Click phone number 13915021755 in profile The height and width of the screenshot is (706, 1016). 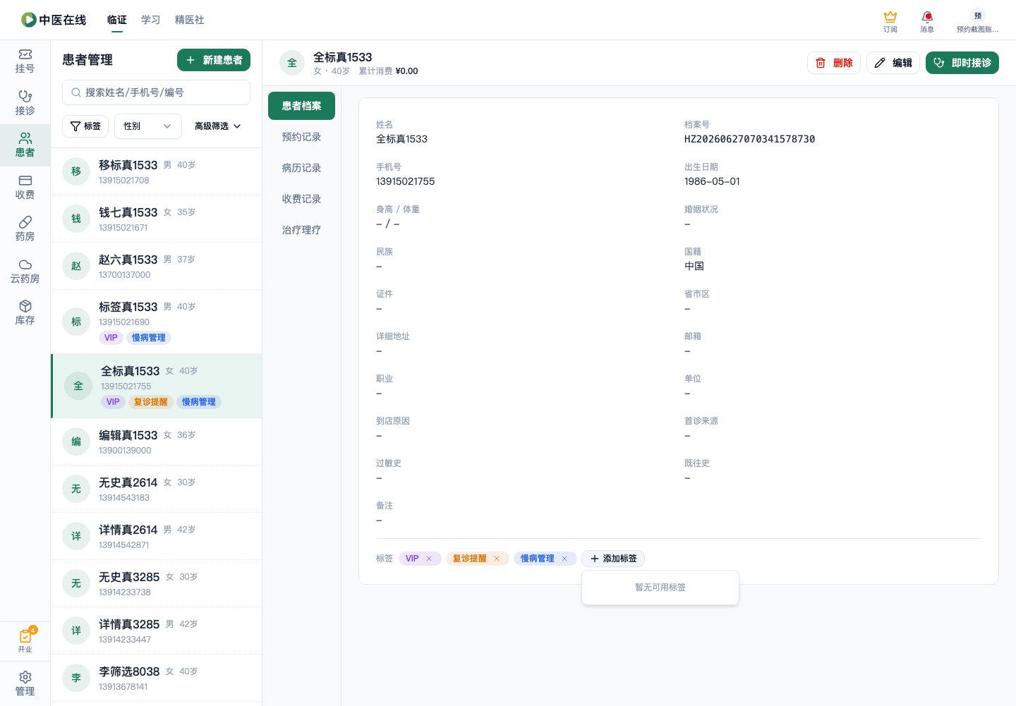coord(405,181)
